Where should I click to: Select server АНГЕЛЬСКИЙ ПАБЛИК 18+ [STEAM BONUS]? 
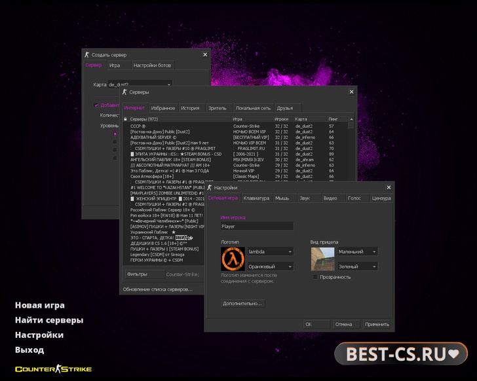(235, 160)
